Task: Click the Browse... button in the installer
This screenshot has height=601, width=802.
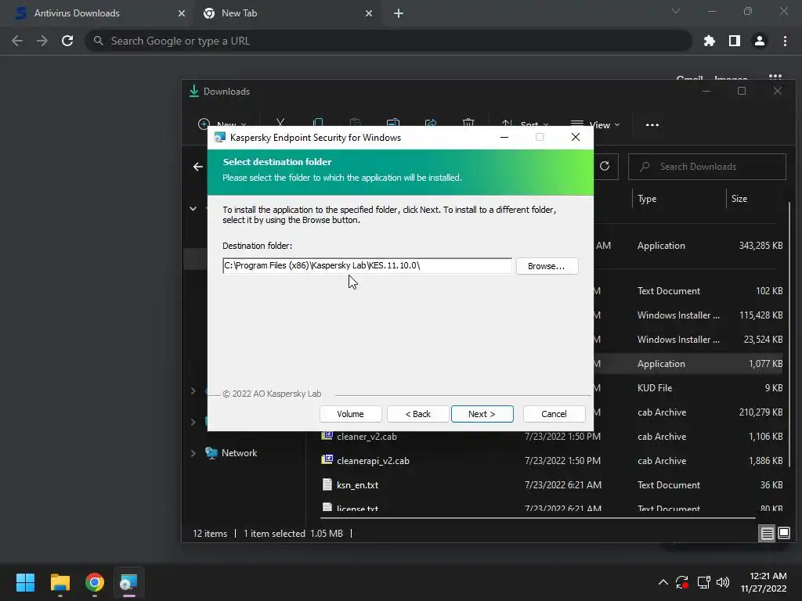Action: pyautogui.click(x=547, y=266)
